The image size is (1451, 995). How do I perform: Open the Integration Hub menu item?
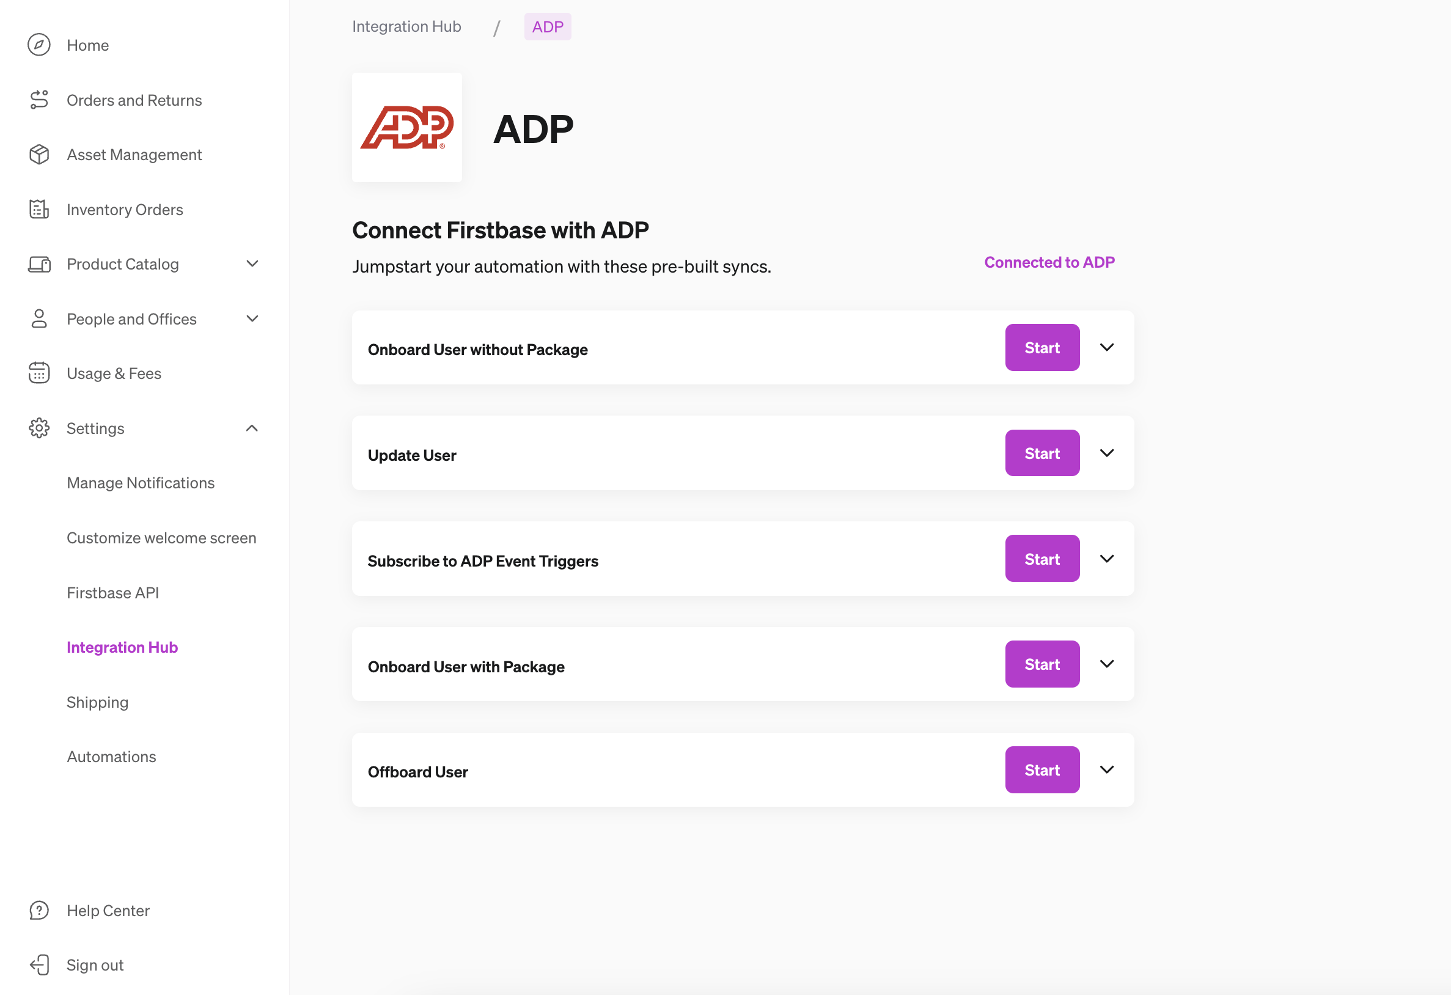pos(122,647)
